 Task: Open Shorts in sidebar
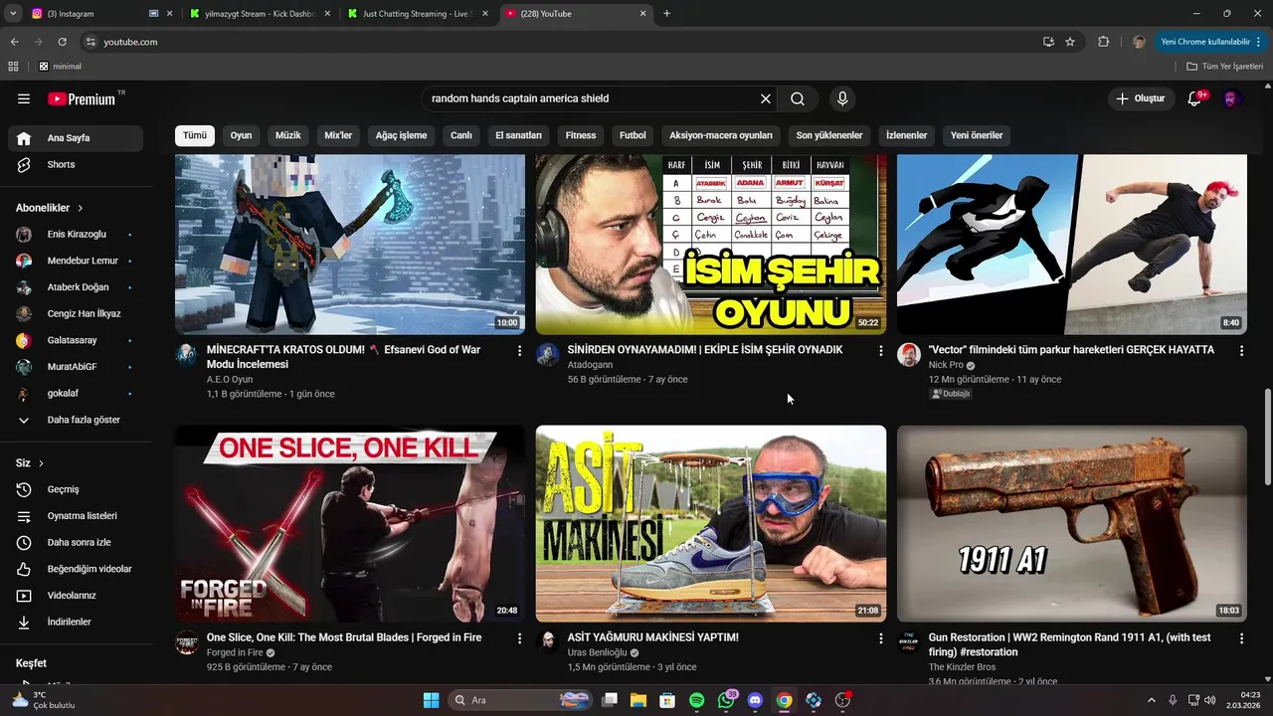(x=76, y=165)
